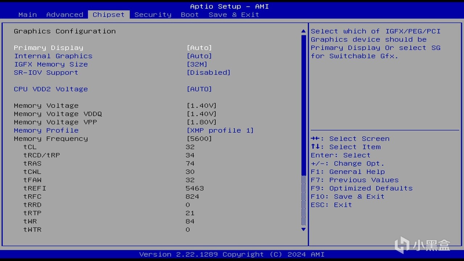Click the tRAS value 74
This screenshot has height=261, width=464.
pos(190,163)
